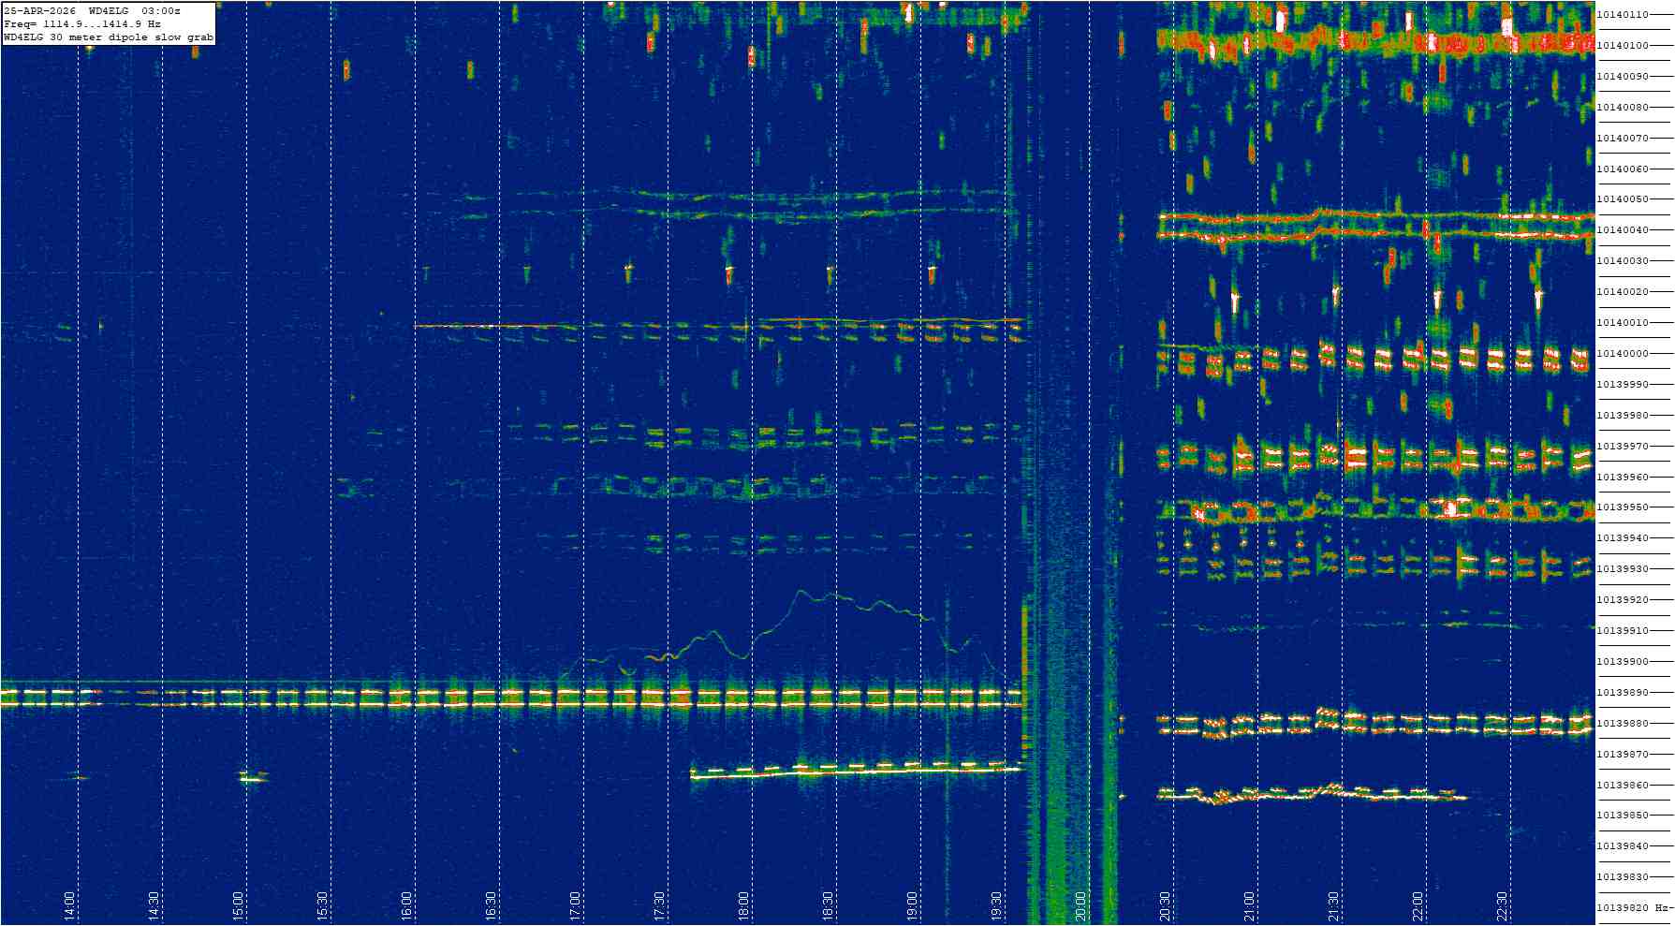Click the date line '25-APR-2026 WD4ELG 03:00z'
The width and height of the screenshot is (1675, 926).
[93, 10]
